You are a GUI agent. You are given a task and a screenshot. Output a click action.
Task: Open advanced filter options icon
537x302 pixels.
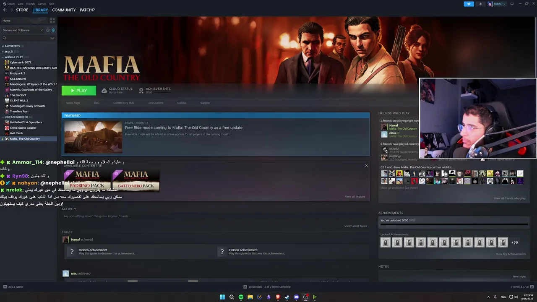52,38
